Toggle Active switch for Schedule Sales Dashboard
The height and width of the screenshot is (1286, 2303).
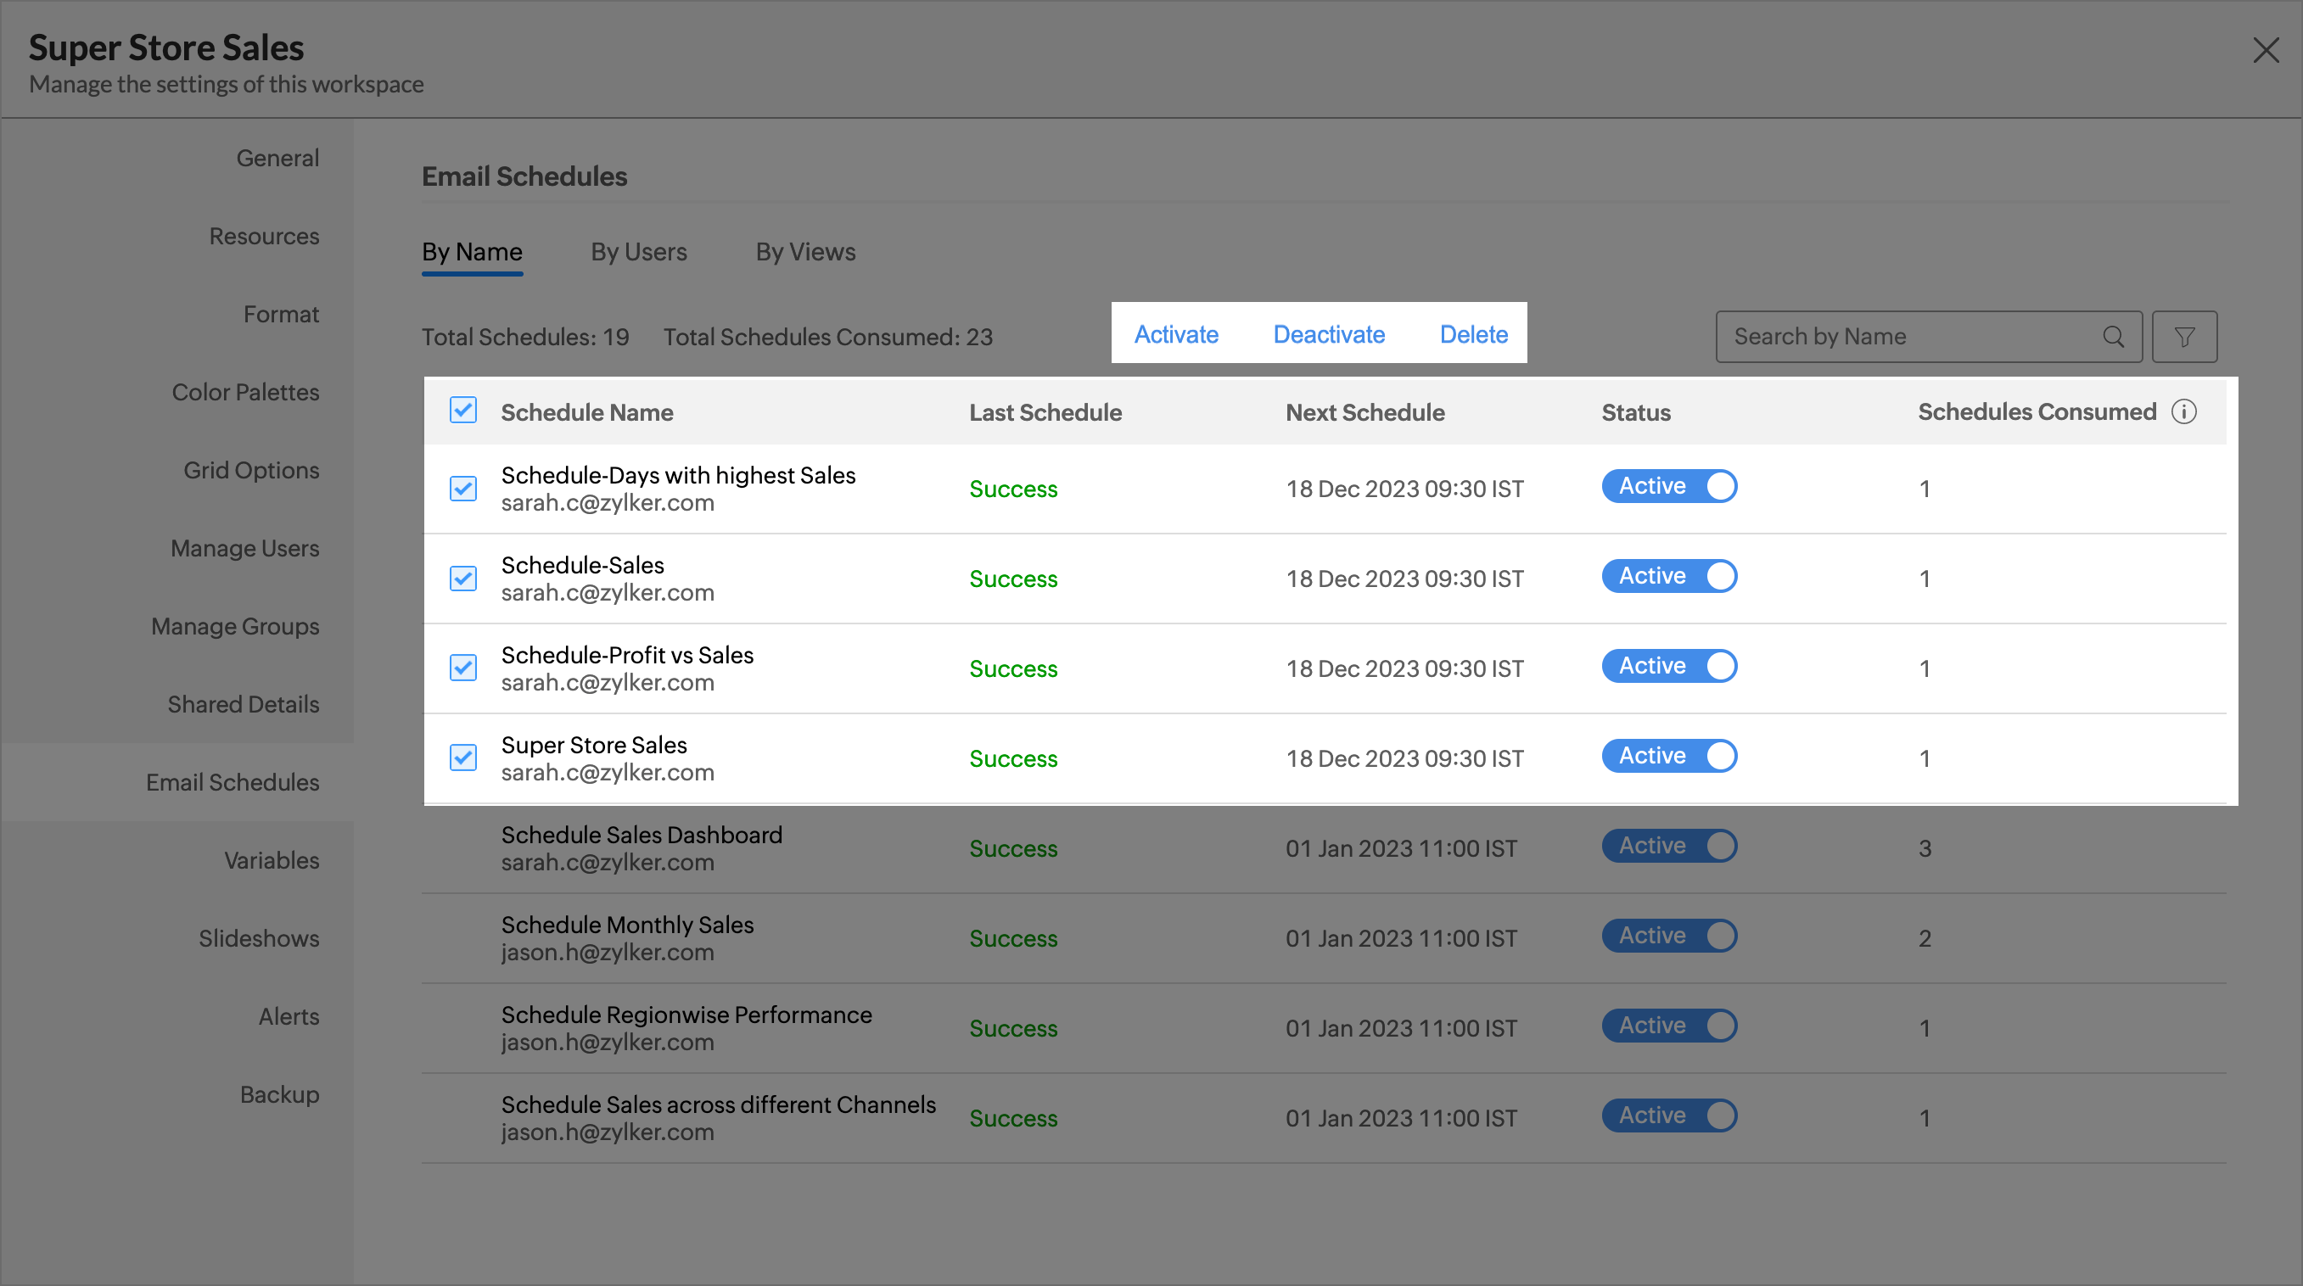coord(1669,847)
